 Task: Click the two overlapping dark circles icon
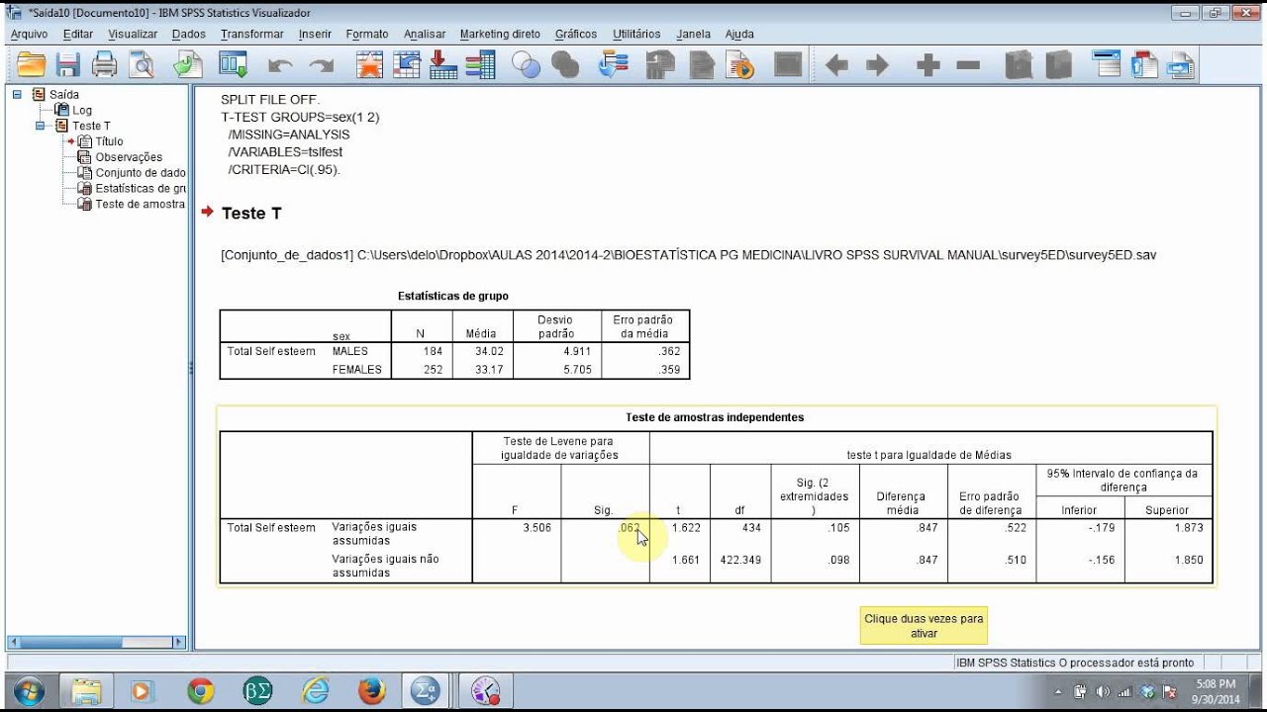565,65
